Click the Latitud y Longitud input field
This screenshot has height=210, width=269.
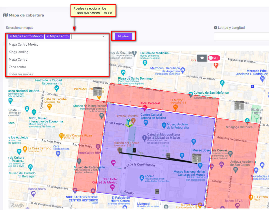point(241,37)
